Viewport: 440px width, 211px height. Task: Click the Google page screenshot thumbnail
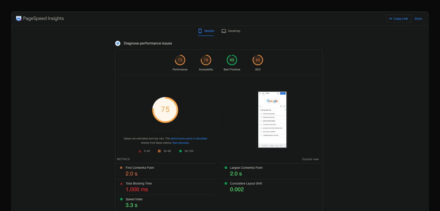[272, 120]
